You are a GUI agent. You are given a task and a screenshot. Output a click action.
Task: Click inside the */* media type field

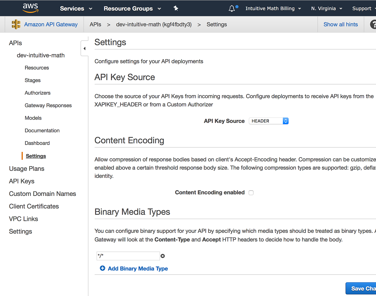pos(128,256)
